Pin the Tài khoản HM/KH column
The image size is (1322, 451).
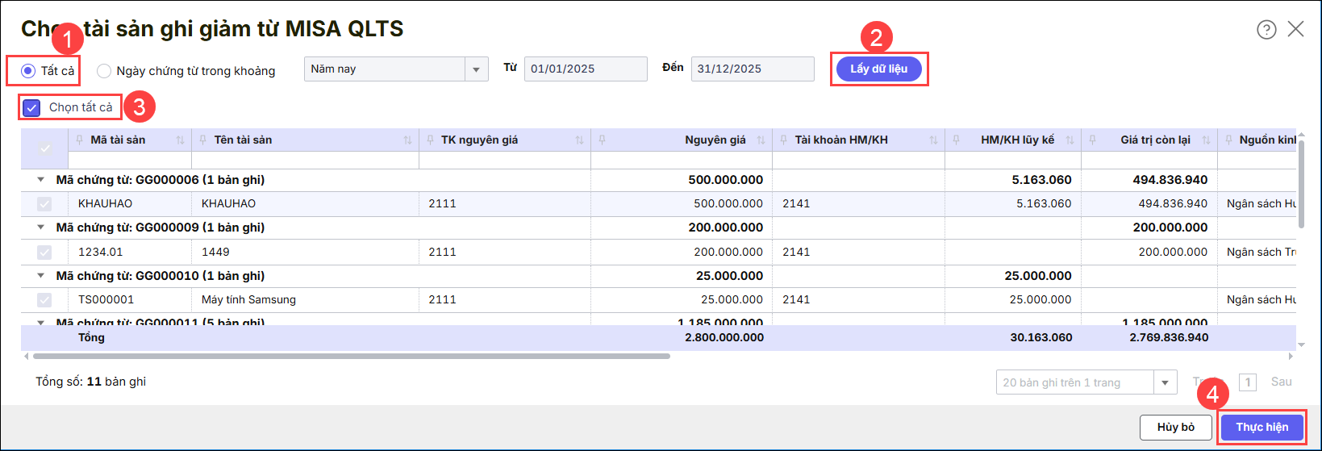point(783,140)
